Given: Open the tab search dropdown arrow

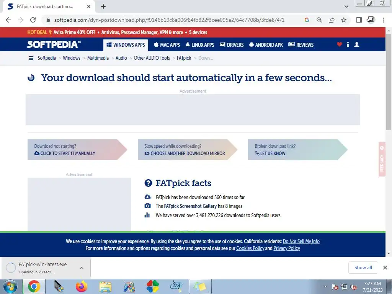Looking at the screenshot, I should coord(346,7).
